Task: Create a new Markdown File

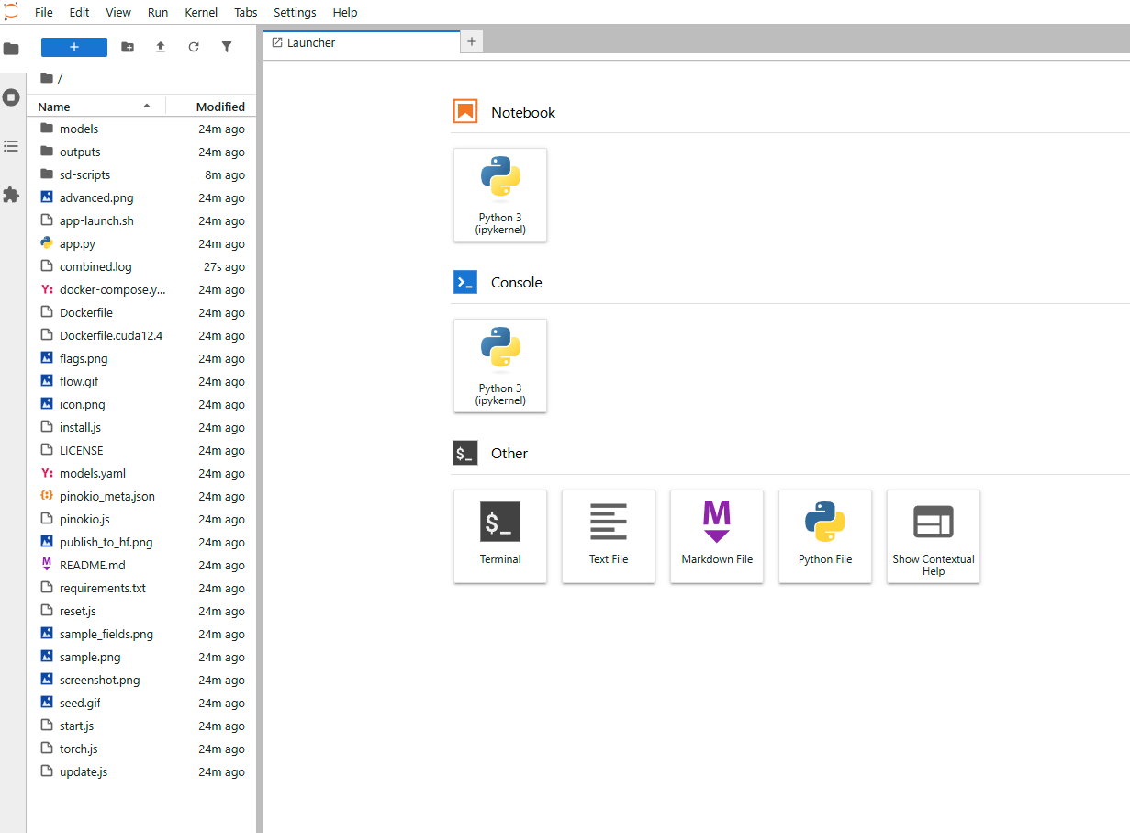Action: click(x=717, y=536)
